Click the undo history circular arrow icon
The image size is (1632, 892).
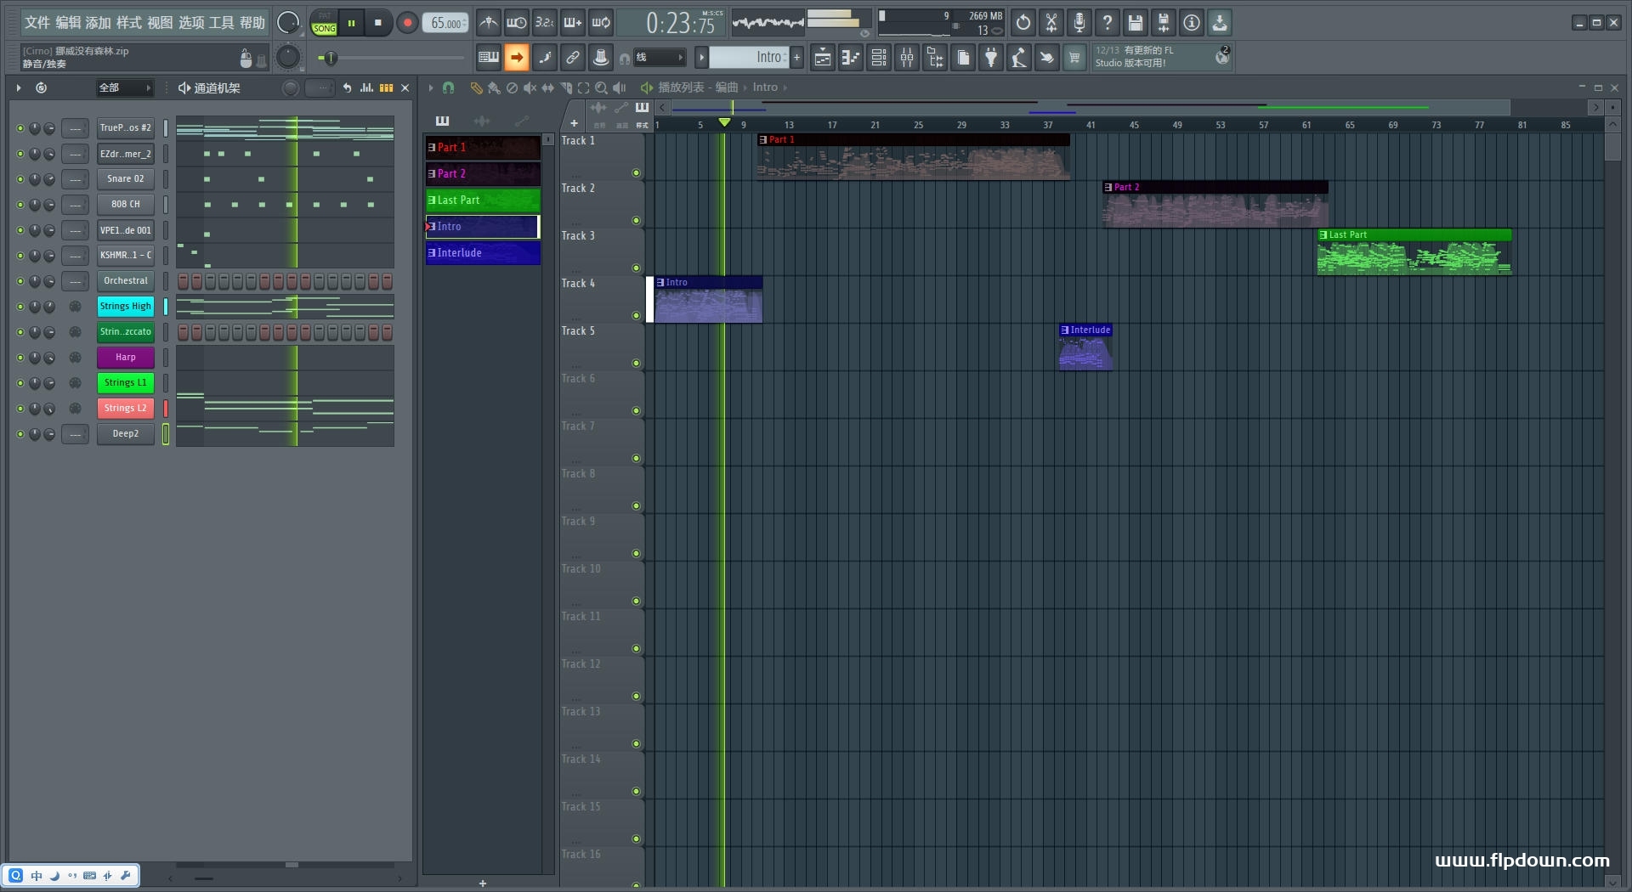coord(1023,23)
